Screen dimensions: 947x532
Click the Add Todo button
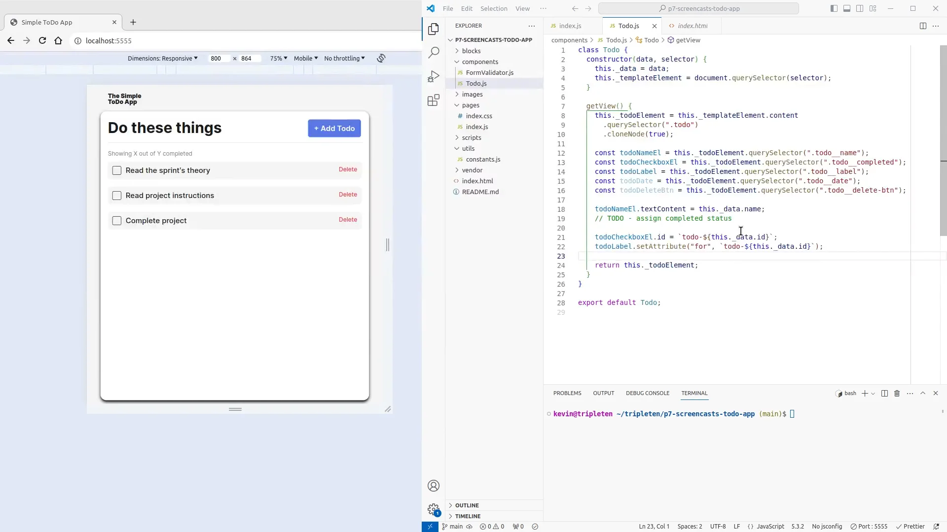[x=334, y=128]
